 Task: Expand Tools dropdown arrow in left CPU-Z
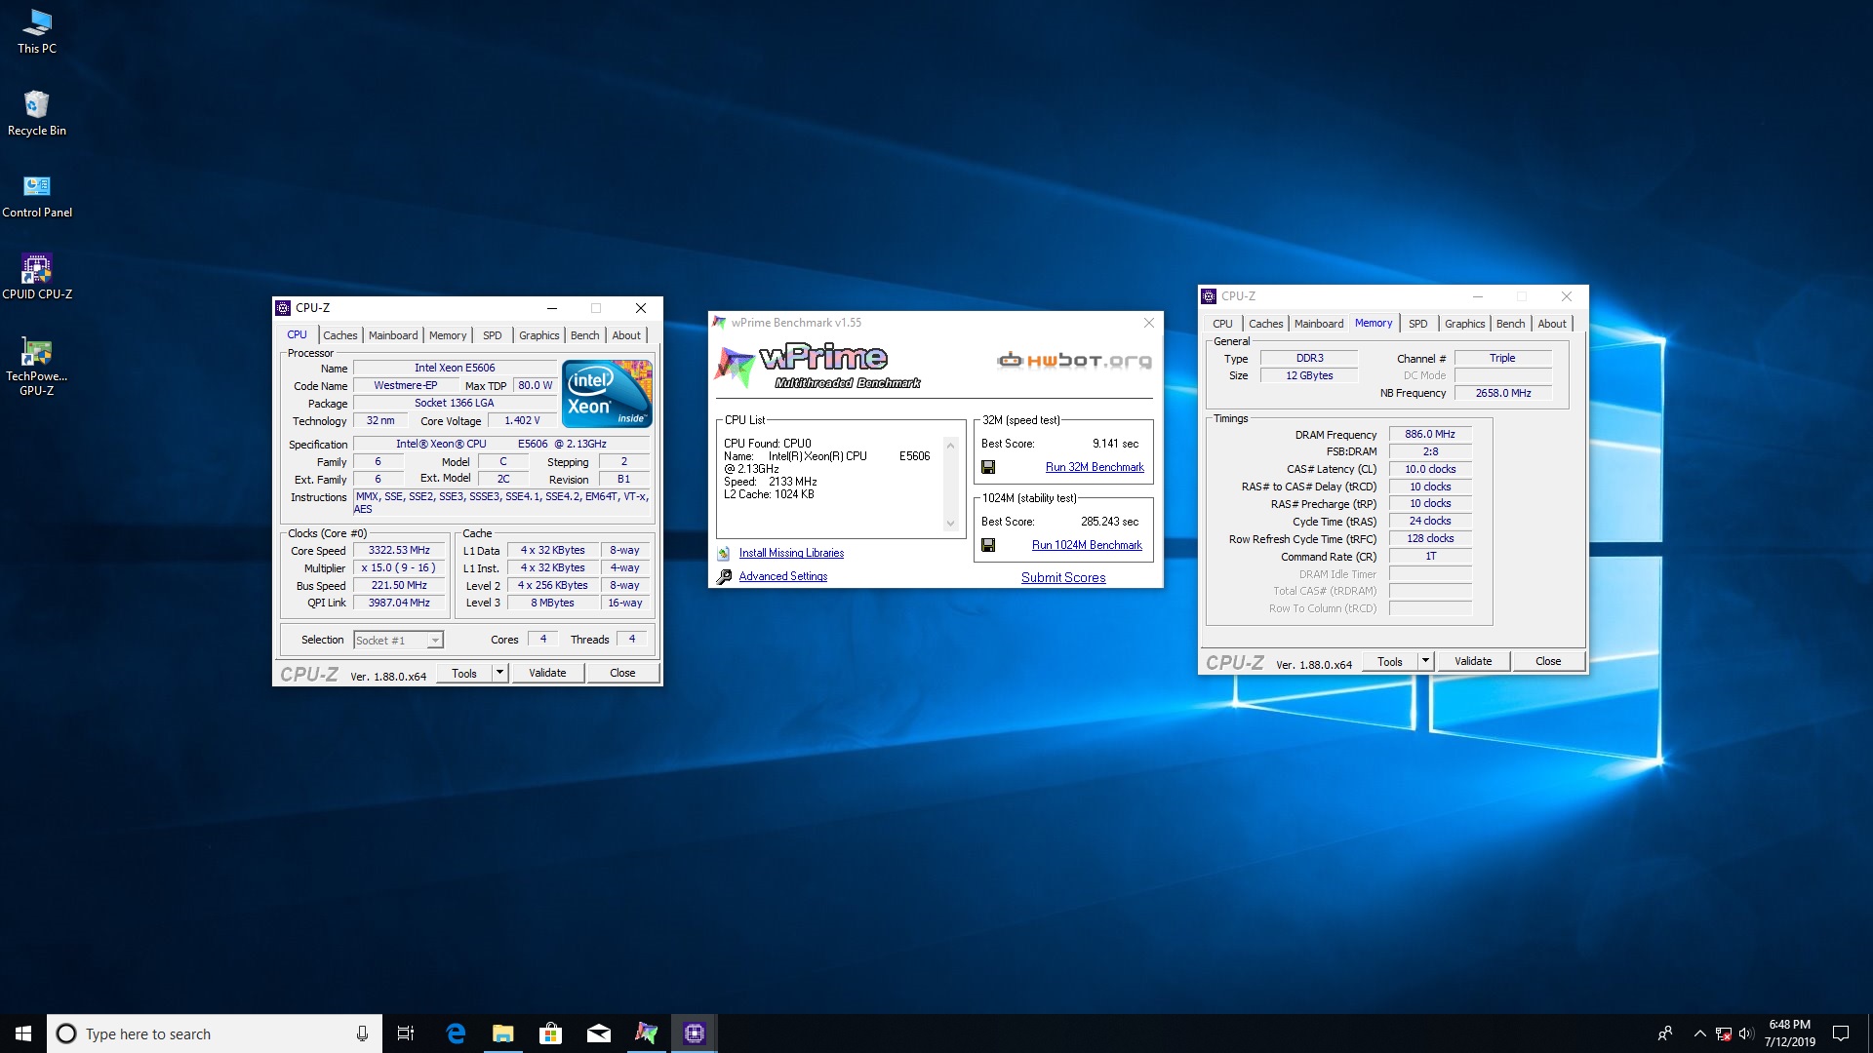click(499, 673)
